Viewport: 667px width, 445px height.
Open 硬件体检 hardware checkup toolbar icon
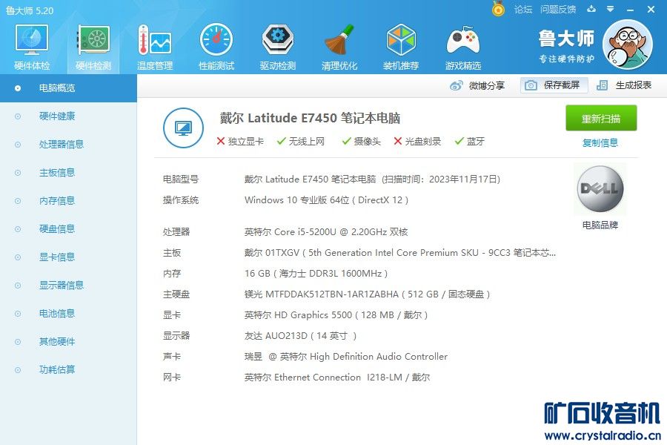click(x=32, y=47)
